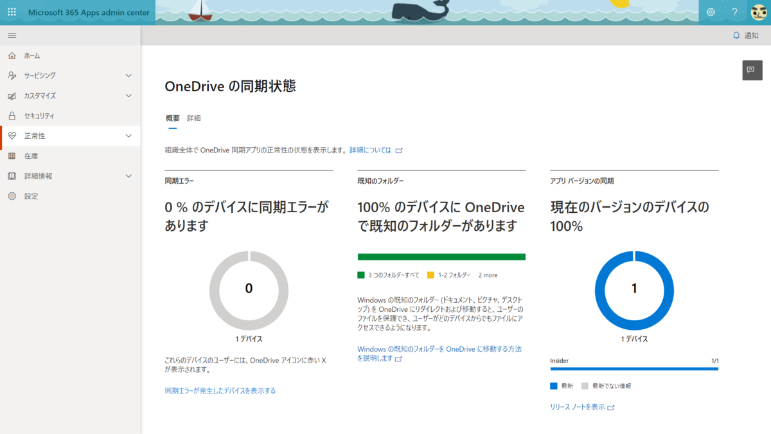Screen dimensions: 771x434
Task: Collapse the 正常性 chevron
Action: tap(128, 136)
